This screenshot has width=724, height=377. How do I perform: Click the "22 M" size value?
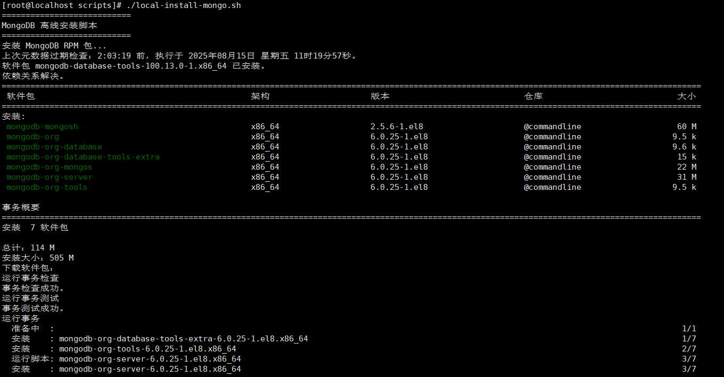[687, 167]
